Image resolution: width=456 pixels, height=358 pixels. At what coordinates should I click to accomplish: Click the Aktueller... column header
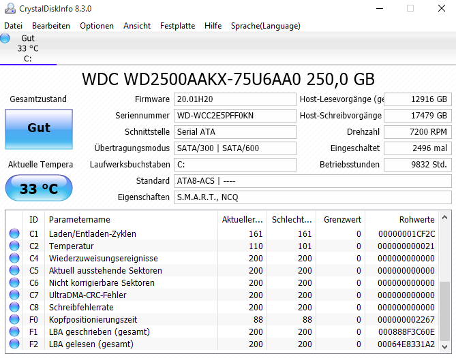242,220
